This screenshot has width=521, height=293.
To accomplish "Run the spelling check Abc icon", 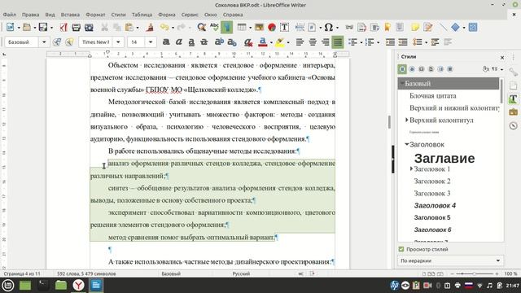I will tap(214, 27).
